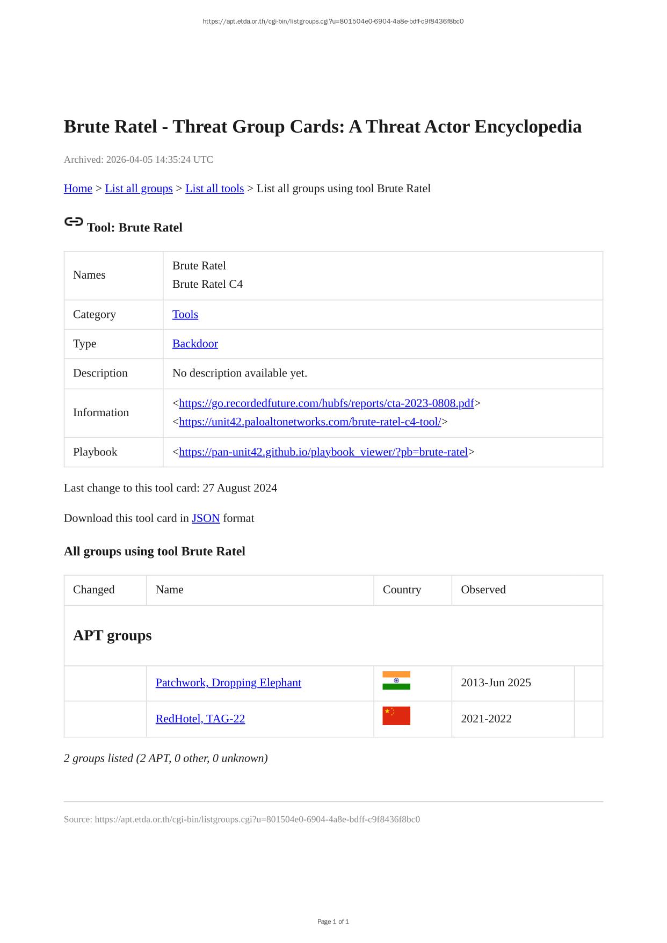This screenshot has height=943, width=667.
Task: Click the Observed column header
Action: tap(483, 590)
